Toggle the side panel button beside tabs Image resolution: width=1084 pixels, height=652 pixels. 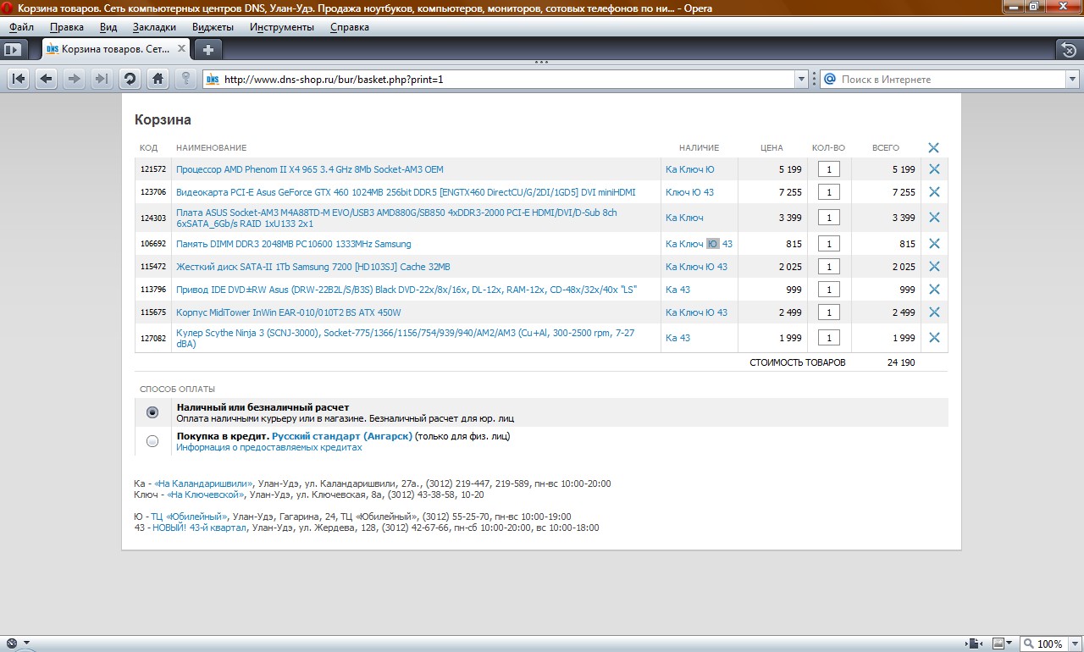pyautogui.click(x=12, y=49)
